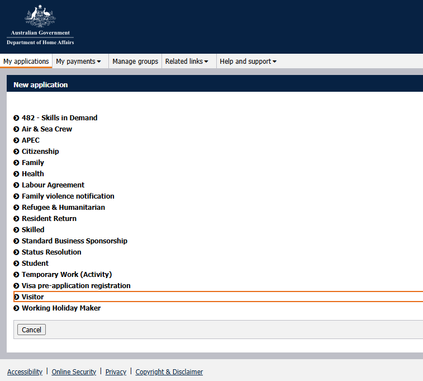
Task: Expand the Working Holiday Maker category
Action: 61,308
